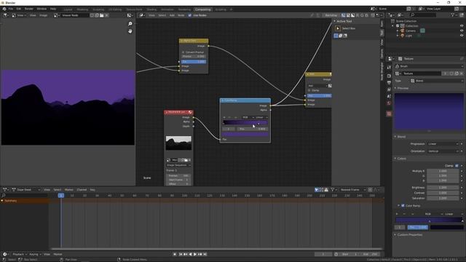Toggle the Color Ramp checkbox in properties
Screen dimensions: 466x262
tap(403, 205)
